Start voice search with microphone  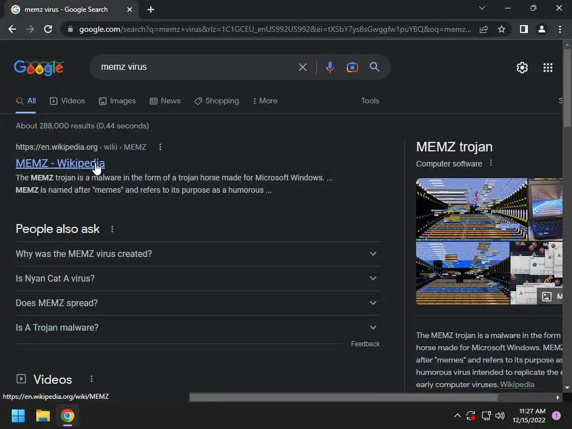(330, 67)
